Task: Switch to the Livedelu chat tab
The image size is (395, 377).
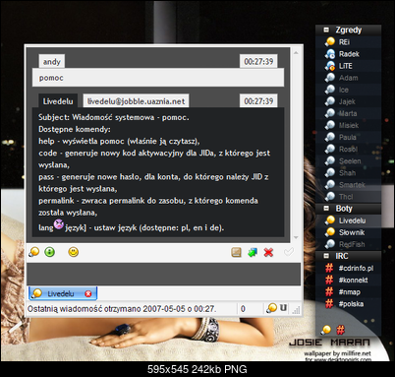Action: (63, 293)
